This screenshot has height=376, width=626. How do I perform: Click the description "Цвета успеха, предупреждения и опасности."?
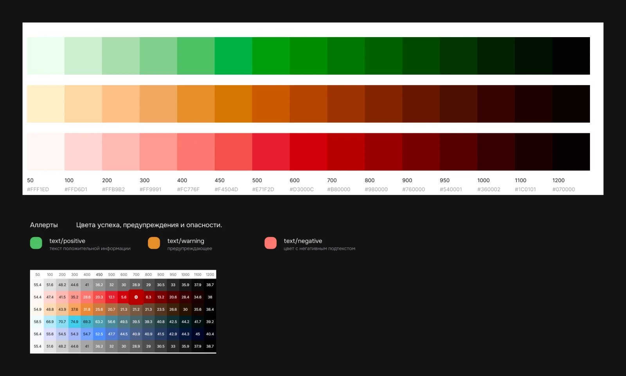149,225
